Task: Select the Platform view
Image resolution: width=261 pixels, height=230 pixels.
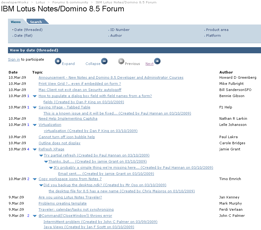Action: tap(214, 36)
